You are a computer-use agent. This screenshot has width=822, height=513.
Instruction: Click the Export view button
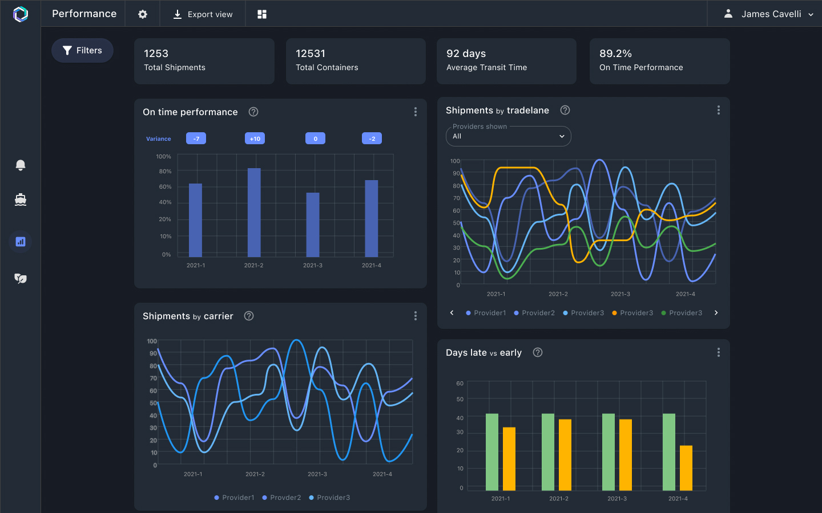(202, 14)
